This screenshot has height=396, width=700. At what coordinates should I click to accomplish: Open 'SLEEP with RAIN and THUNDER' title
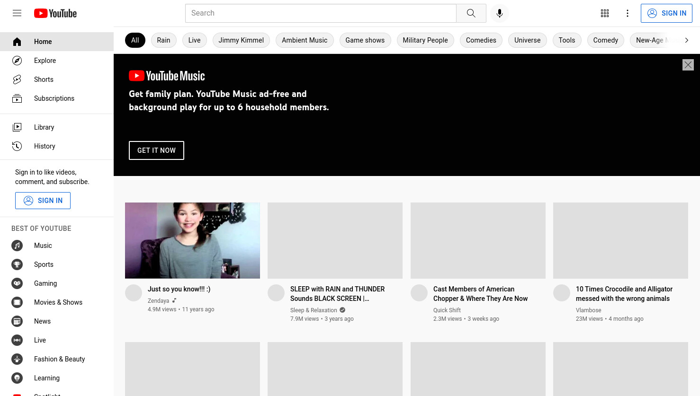(338, 294)
